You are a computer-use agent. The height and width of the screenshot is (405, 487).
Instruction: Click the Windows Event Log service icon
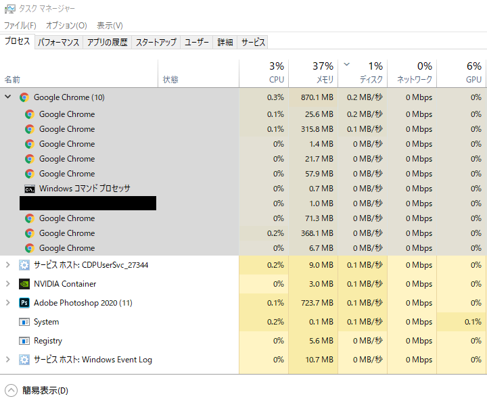click(24, 360)
